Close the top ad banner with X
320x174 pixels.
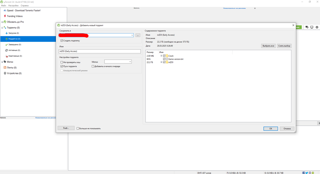[x=255, y=8]
